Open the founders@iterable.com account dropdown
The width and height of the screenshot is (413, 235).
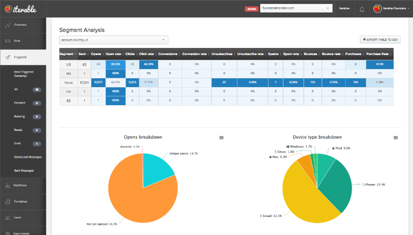tap(296, 8)
